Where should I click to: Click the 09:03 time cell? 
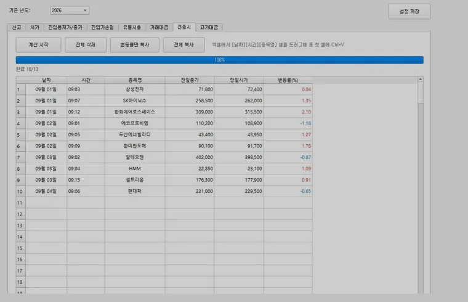86,89
